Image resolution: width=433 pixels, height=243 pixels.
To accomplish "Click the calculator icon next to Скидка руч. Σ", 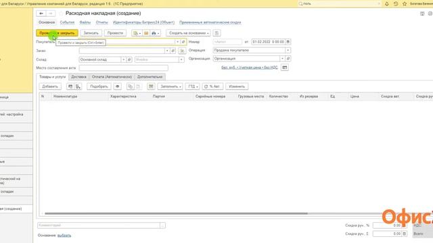I will [x=404, y=234].
